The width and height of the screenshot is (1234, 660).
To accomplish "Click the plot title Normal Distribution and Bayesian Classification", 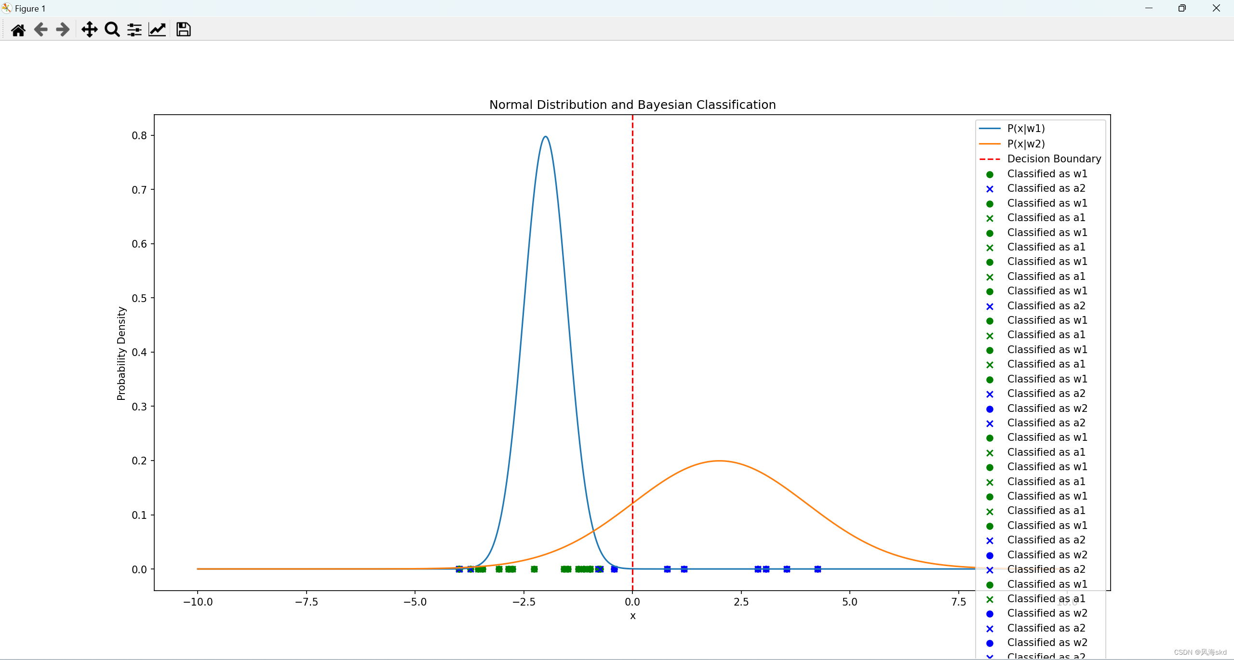I will [x=632, y=105].
